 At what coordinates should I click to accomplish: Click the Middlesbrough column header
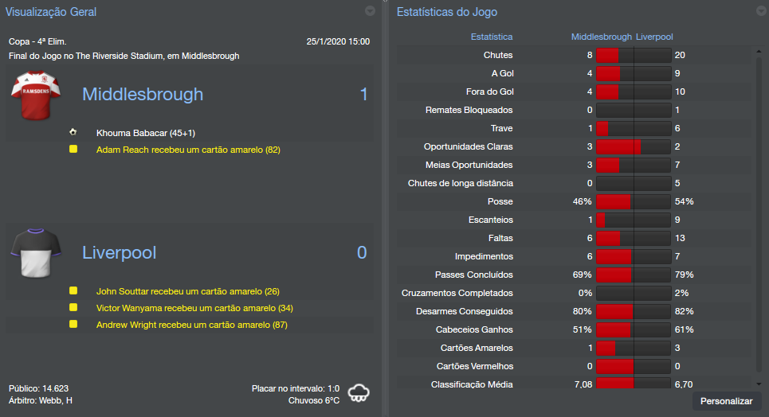pos(602,37)
